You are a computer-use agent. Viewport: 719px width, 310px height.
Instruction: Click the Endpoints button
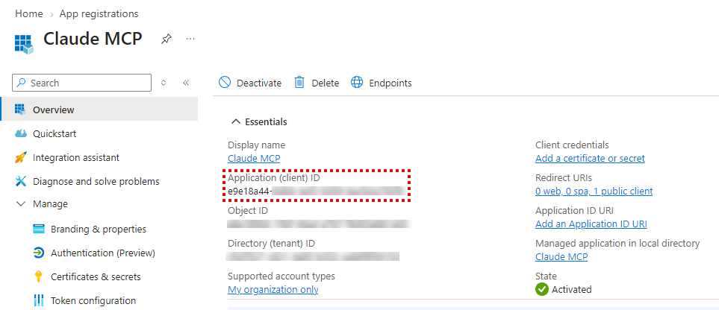382,83
